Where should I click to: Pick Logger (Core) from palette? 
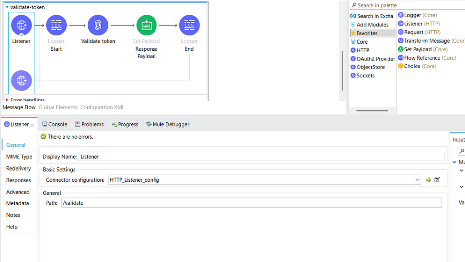(417, 15)
